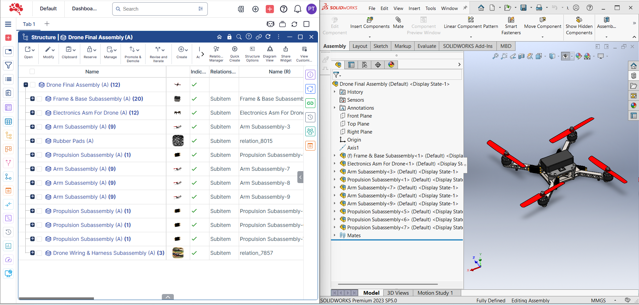Click Edit Appearance in the heads-up toolbar

point(578,56)
